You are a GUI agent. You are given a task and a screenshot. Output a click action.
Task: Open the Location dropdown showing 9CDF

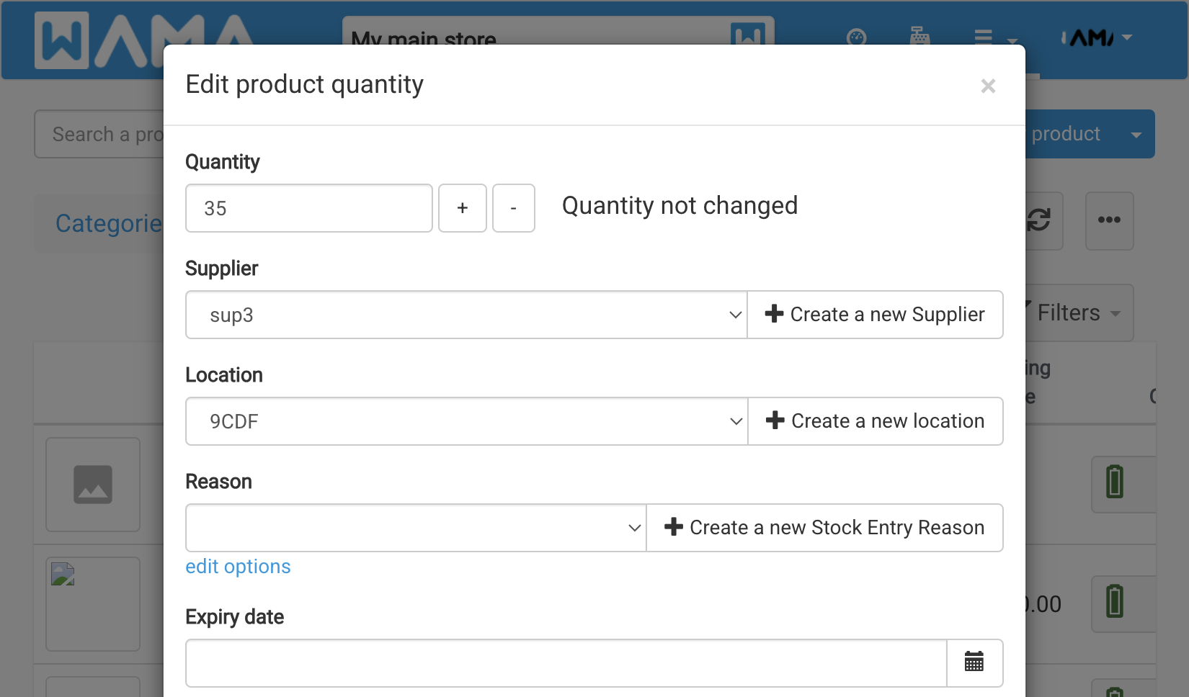[467, 421]
